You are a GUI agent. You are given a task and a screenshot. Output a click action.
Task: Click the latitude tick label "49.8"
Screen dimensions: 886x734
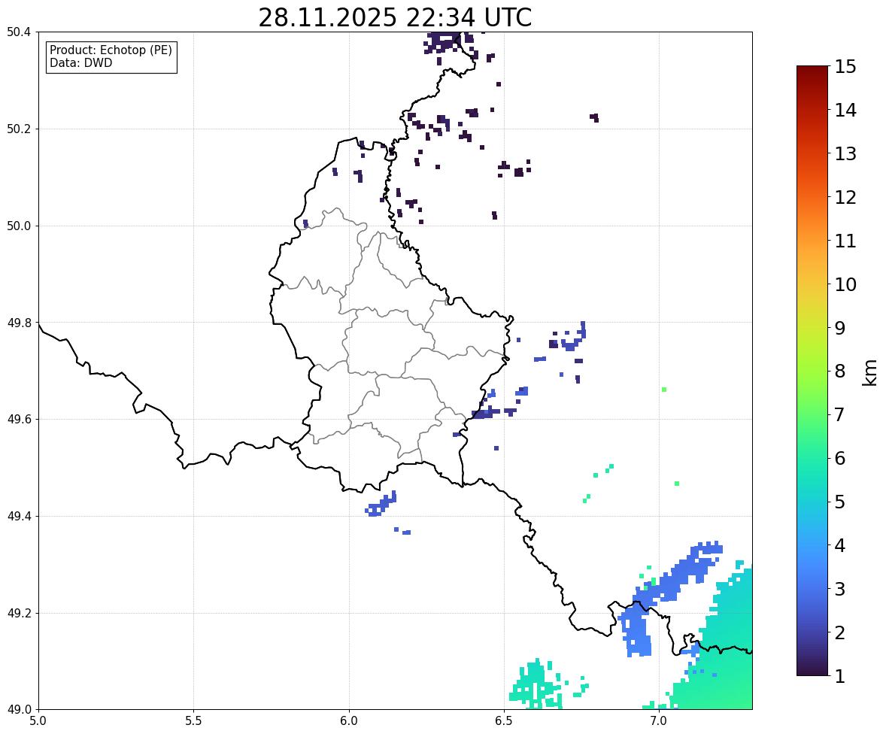click(18, 323)
